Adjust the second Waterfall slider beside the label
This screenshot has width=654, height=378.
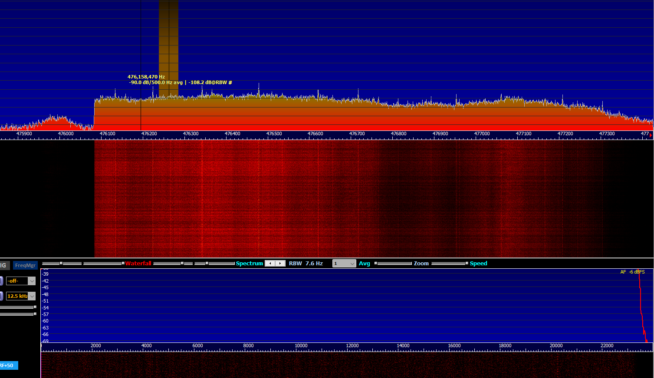point(104,263)
